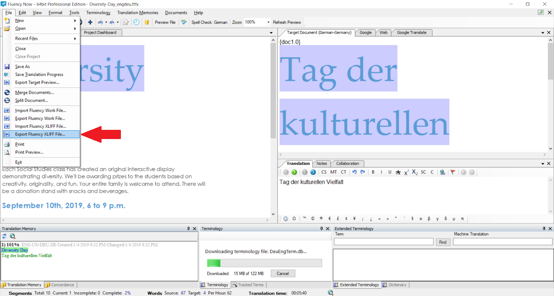The width and height of the screenshot is (554, 296).
Task: Open the Target Document pane dropdown arrow
Action: [x=543, y=33]
